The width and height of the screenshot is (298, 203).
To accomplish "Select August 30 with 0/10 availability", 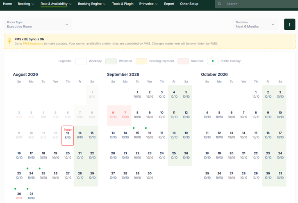I will 19,196.
